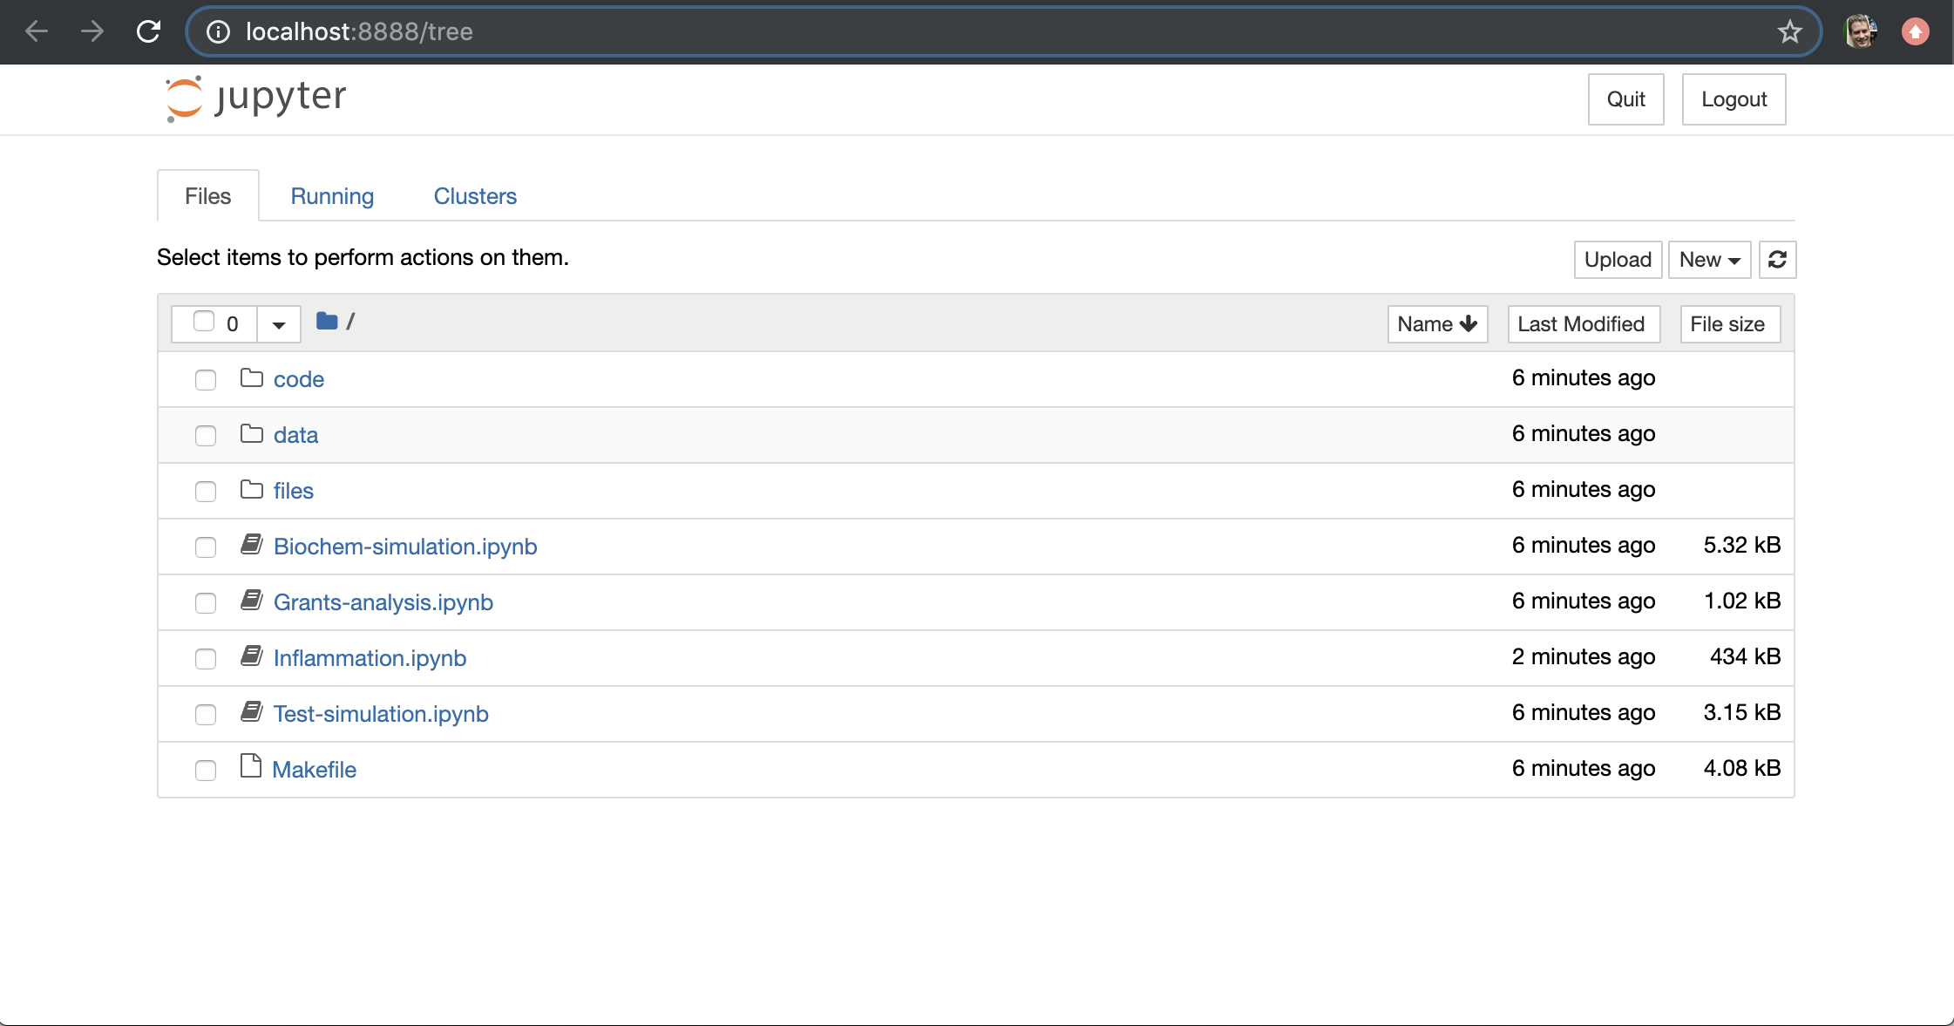
Task: Toggle the select-all checkbox
Action: 204,322
